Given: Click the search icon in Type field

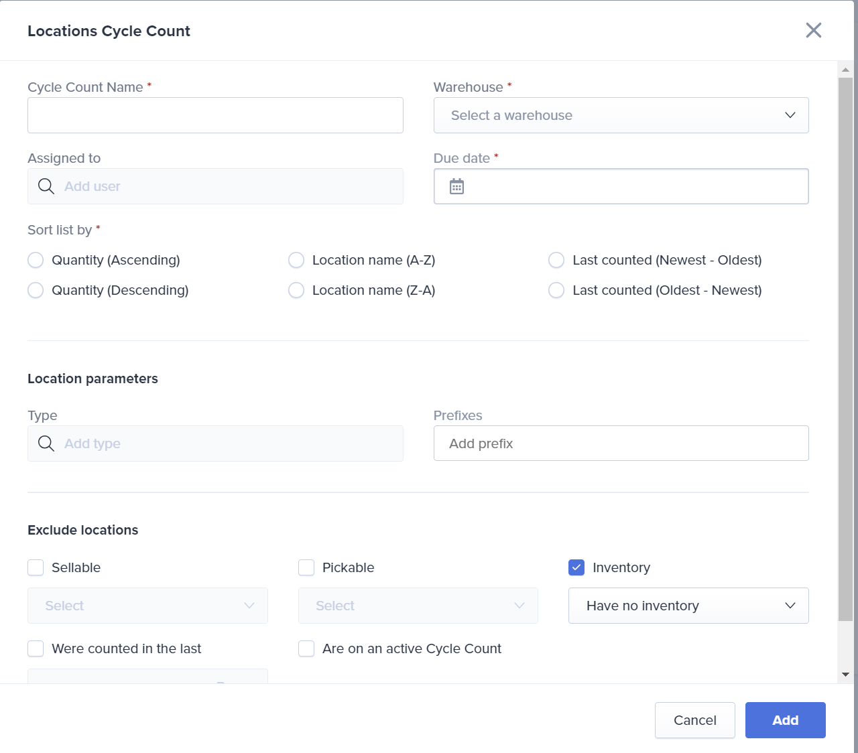Looking at the screenshot, I should click(x=46, y=443).
